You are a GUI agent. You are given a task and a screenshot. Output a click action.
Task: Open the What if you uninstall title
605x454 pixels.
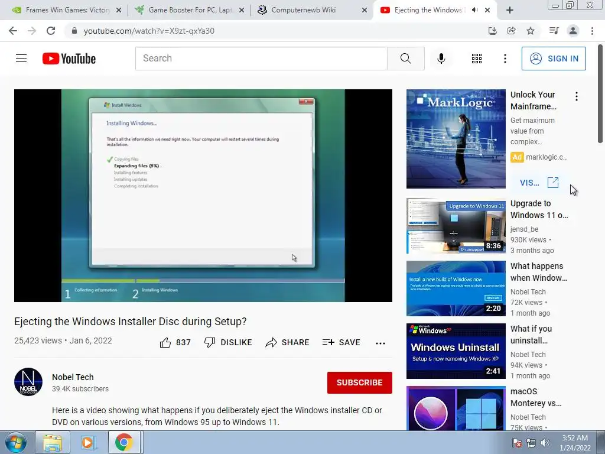pyautogui.click(x=531, y=335)
